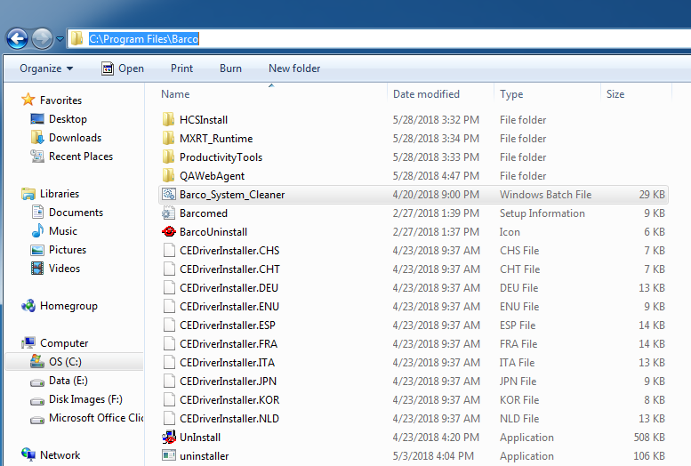Click the folder icon in the address bar
Image resolution: width=691 pixels, height=466 pixels.
pyautogui.click(x=76, y=38)
